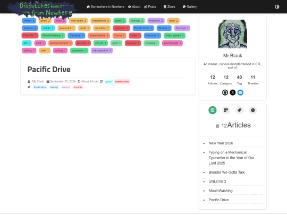Filter by the Horror 2 tag
This screenshot has width=287, height=215.
pos(29,21)
